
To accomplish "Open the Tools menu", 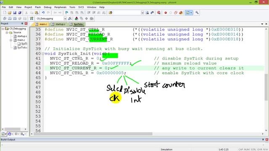I will point(72,7).
